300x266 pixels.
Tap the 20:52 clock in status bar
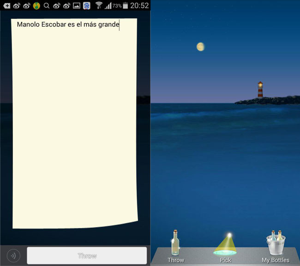(x=139, y=6)
